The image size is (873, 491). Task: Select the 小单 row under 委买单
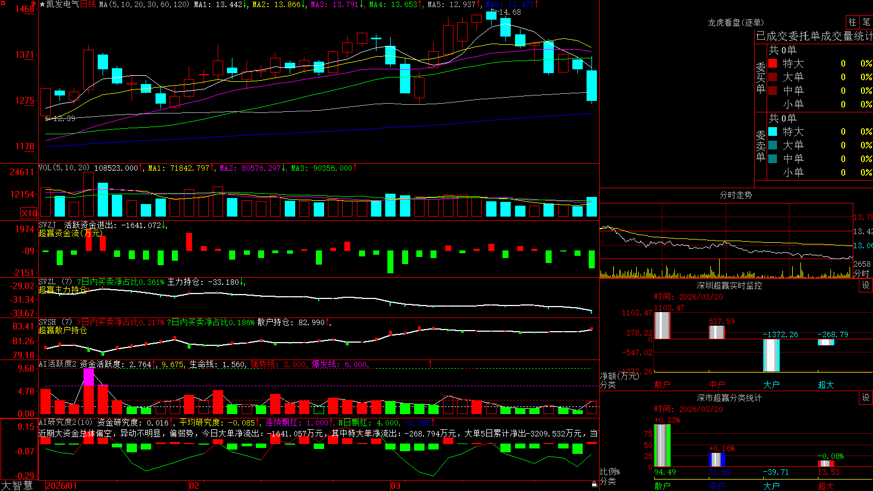[820, 104]
